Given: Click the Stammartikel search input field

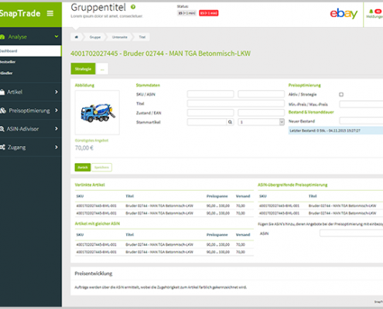Looking at the screenshot, I should coord(207,122).
